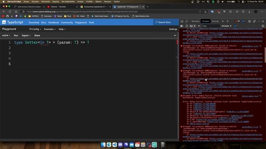The width and height of the screenshot is (266, 149).
Task: Open the Dosya menu in menu bar
Action: 26,2
